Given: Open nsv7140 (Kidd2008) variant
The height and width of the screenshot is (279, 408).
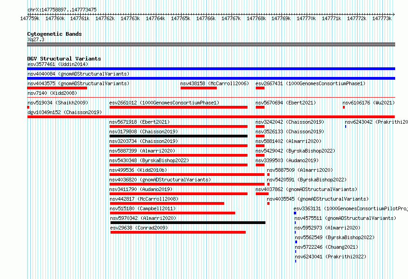Looking at the screenshot, I should [52, 93].
